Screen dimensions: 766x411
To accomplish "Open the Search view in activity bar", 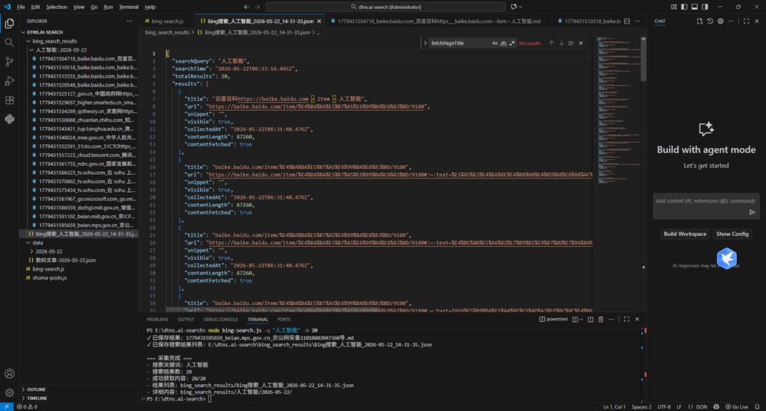I will coord(9,43).
